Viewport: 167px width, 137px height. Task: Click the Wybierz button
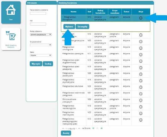click(69, 27)
